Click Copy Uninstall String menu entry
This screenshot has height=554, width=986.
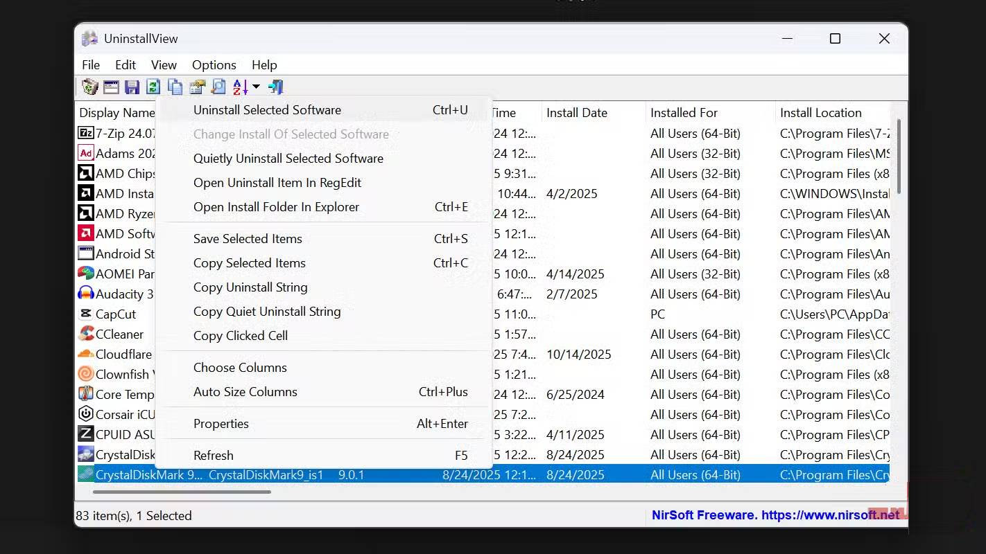point(250,287)
